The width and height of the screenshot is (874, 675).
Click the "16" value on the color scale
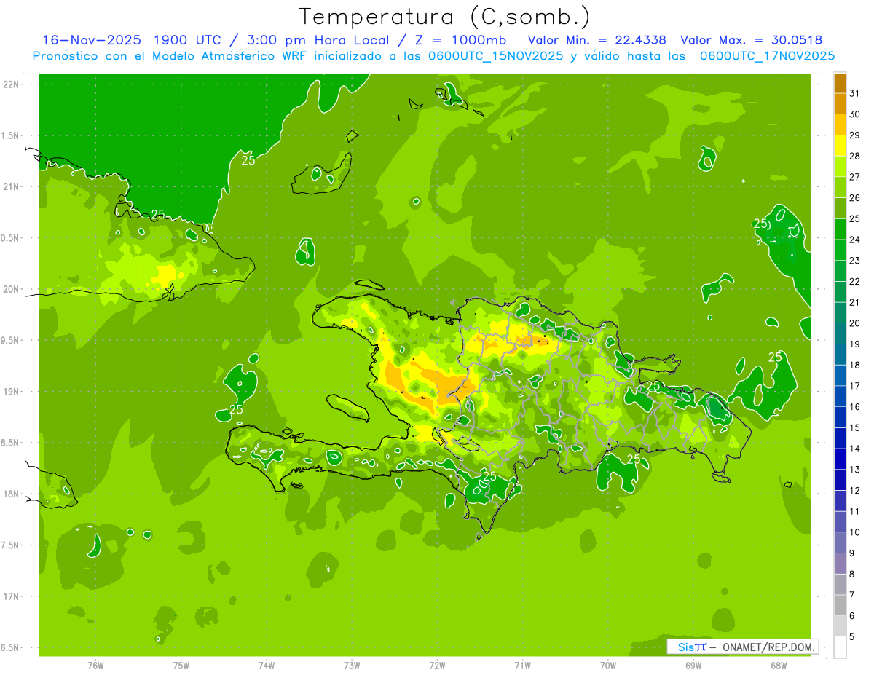point(855,407)
